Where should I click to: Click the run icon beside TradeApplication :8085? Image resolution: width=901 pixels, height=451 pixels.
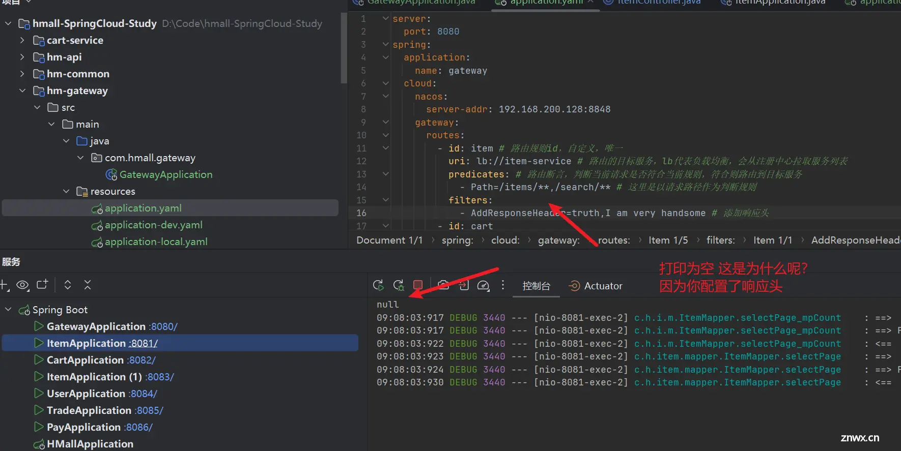tap(39, 410)
